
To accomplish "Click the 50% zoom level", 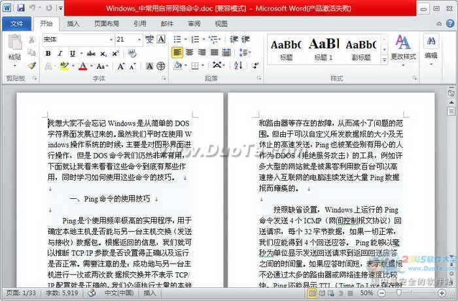I will (366, 292).
